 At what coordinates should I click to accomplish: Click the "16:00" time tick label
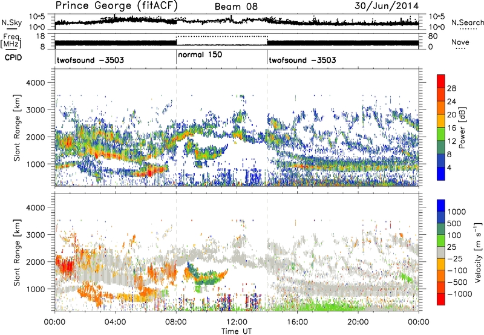(297, 322)
